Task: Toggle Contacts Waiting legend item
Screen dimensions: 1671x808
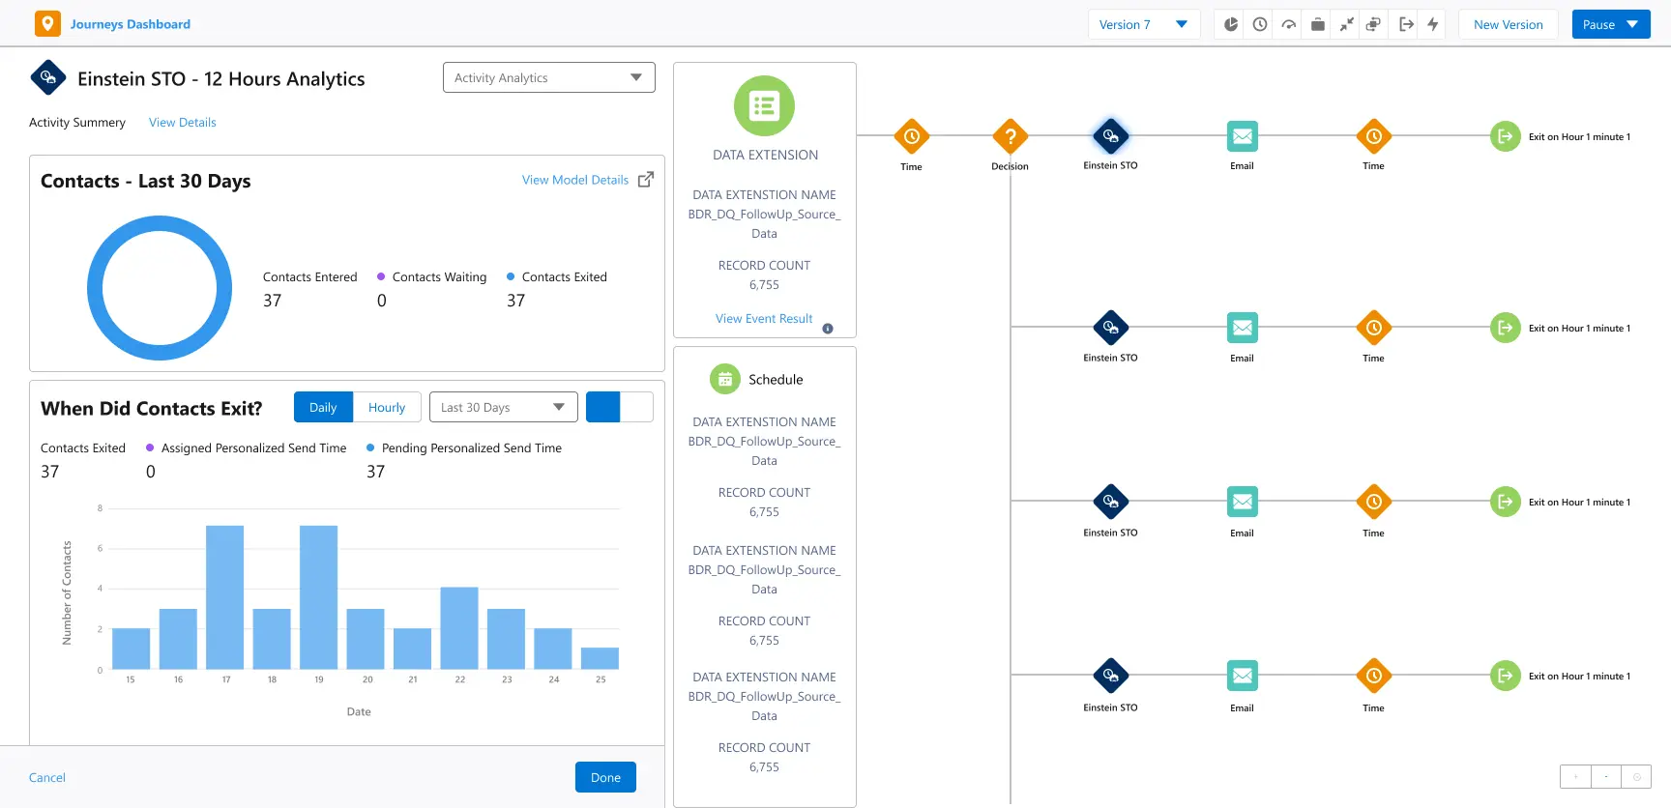Action: pos(432,276)
